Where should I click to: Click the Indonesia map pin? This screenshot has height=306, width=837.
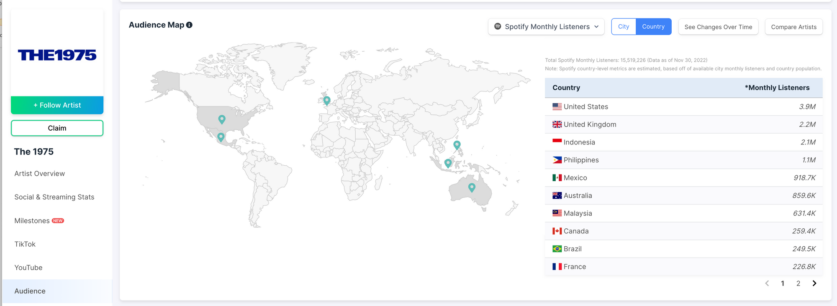448,163
